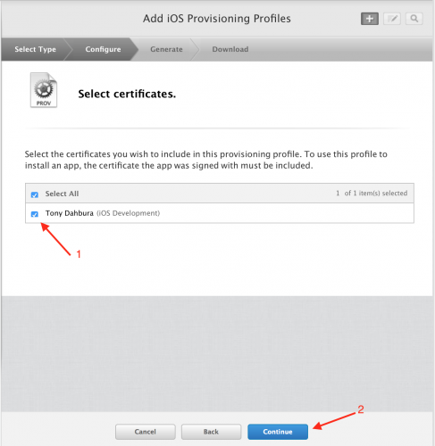Go to the Download step
Image resolution: width=435 pixels, height=446 pixels.
(230, 49)
